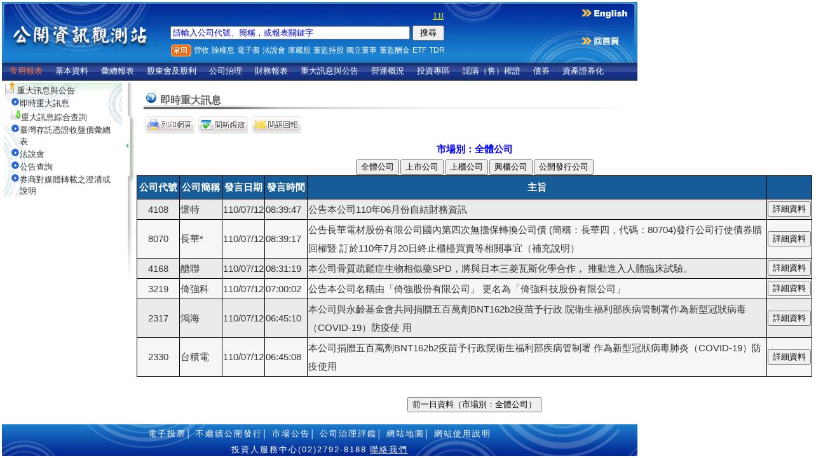Open the 股東會及股利 menu

coord(172,71)
